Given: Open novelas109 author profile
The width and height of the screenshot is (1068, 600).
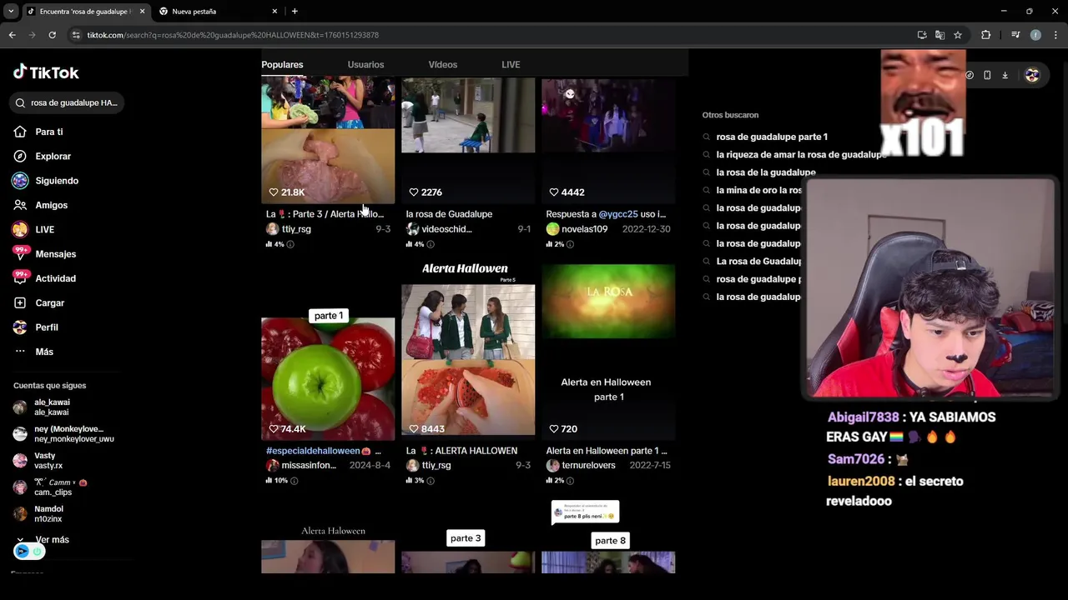Looking at the screenshot, I should [x=584, y=229].
